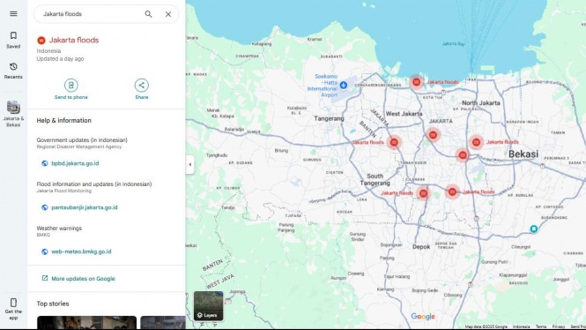
Task: Click the second Top stories thumbnail
Action: pyautogui.click(x=163, y=323)
